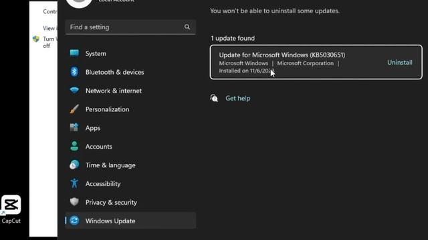Select the KB5030651 update card
Image resolution: width=428 pixels, height=240 pixels.
pyautogui.click(x=316, y=62)
